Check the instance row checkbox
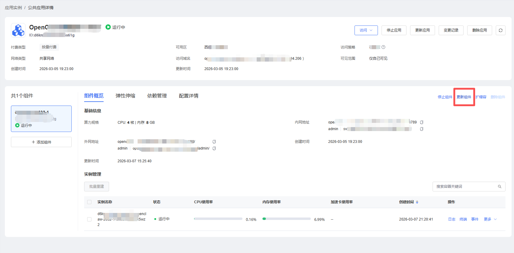This screenshot has height=253, width=514. click(89, 219)
